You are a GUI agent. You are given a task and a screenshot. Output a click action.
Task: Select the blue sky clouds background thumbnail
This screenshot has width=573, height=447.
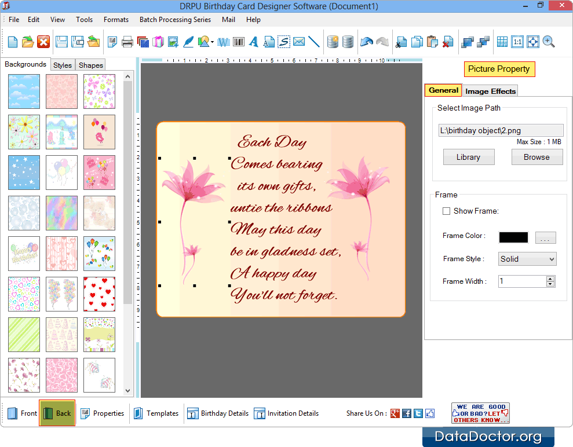coord(24,91)
